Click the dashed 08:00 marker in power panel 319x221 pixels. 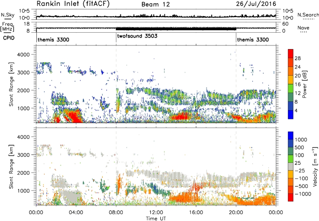tap(116, 84)
